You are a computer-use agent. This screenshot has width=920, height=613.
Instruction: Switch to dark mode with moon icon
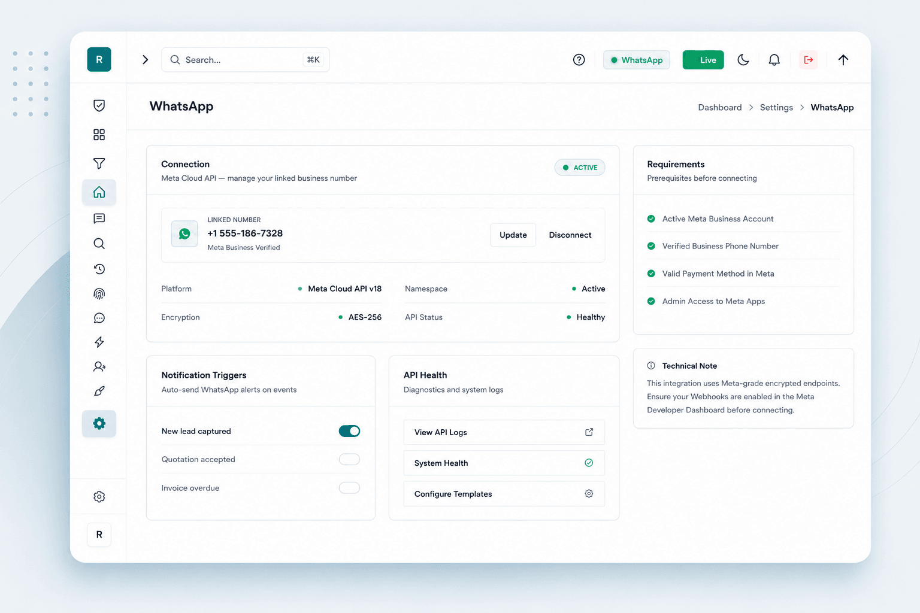click(743, 60)
